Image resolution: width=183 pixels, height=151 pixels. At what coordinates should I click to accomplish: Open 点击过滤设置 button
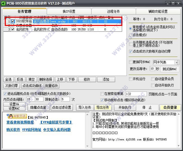[x=62, y=107]
